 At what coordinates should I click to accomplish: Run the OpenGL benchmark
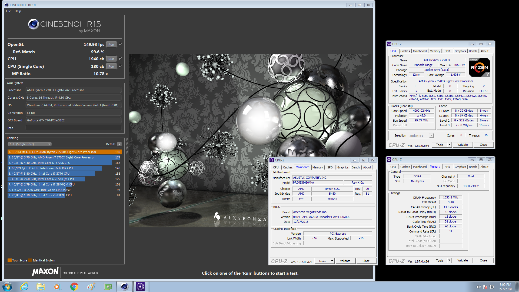[111, 45]
